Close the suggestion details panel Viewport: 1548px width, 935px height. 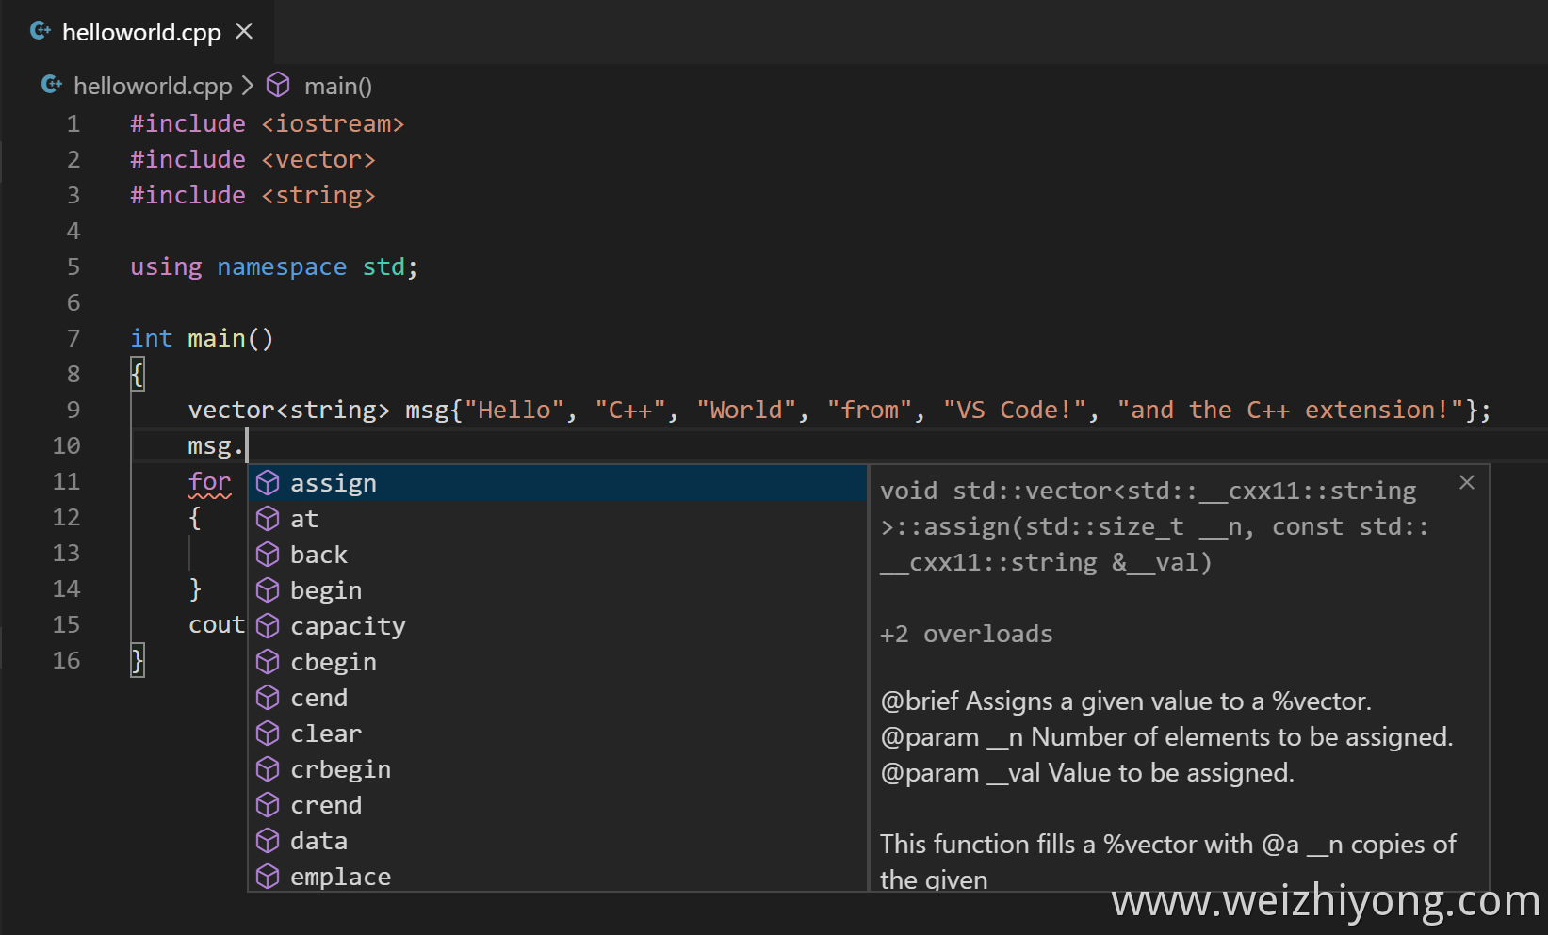click(1467, 482)
